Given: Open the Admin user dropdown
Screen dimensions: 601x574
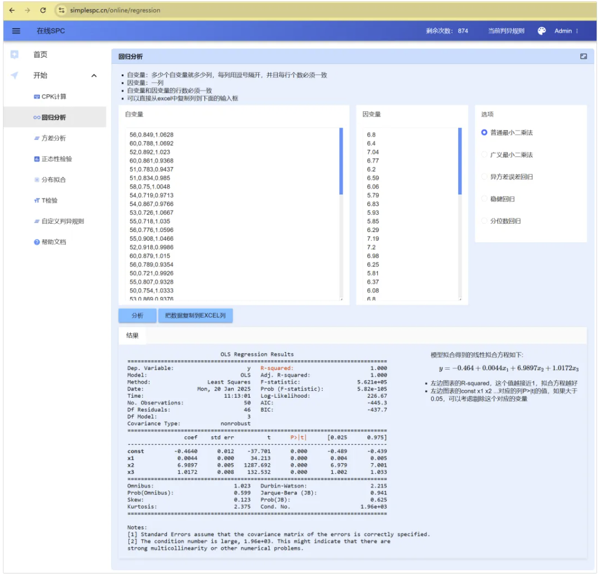Looking at the screenshot, I should point(566,31).
